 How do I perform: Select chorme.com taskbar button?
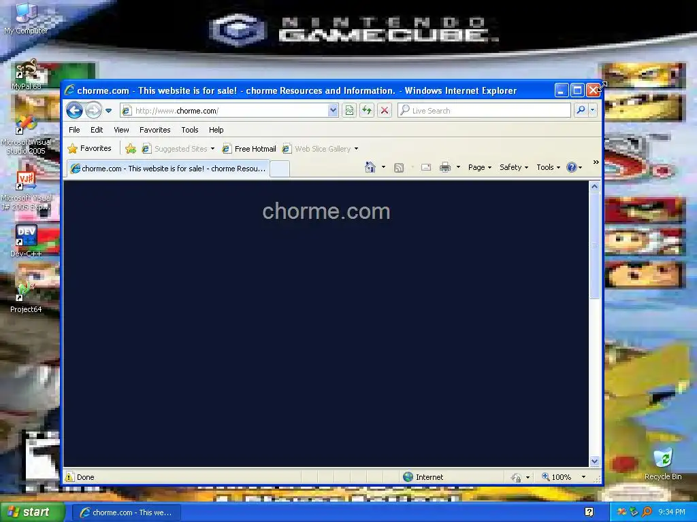click(126, 512)
